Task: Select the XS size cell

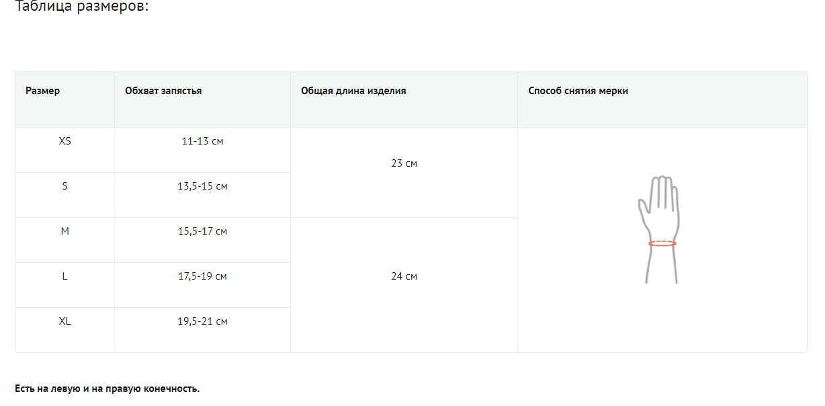Action: click(x=65, y=141)
